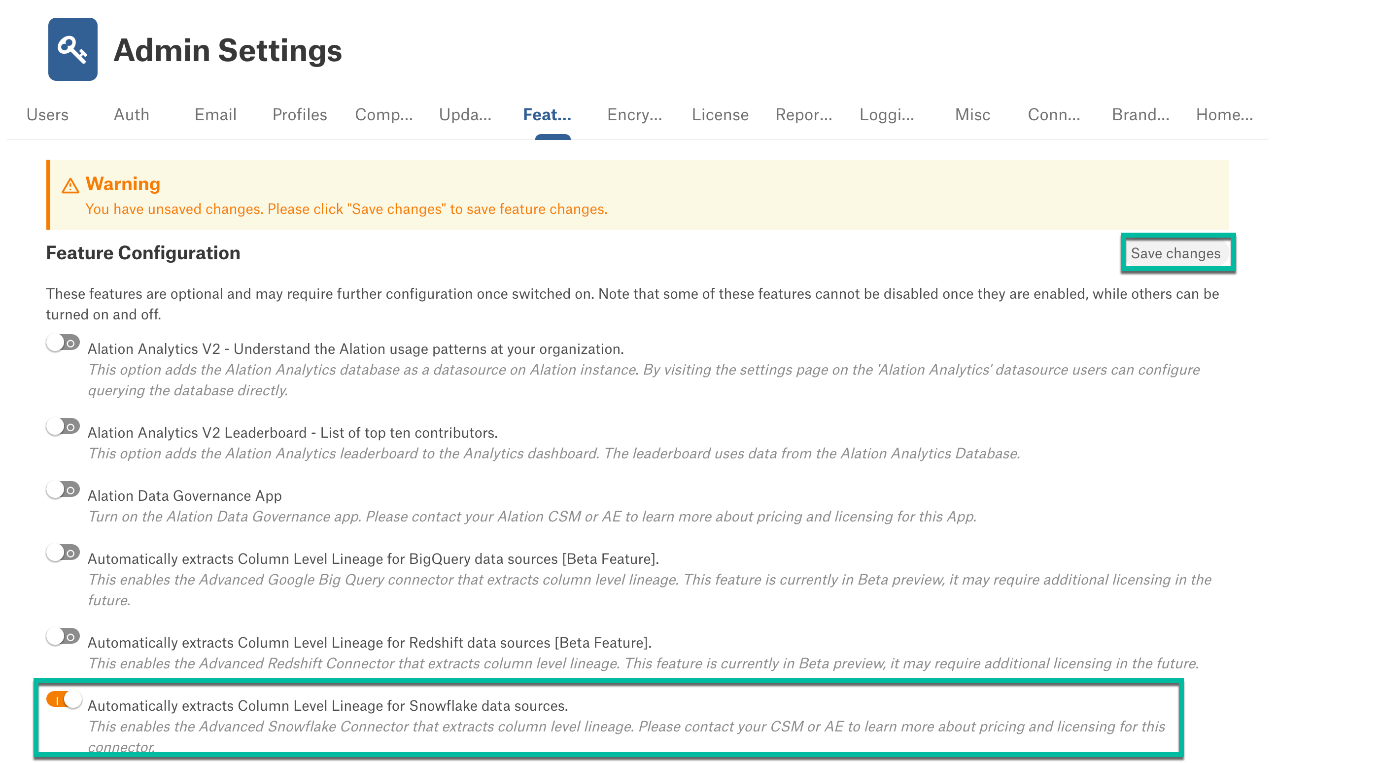Open the Email tab

[215, 115]
